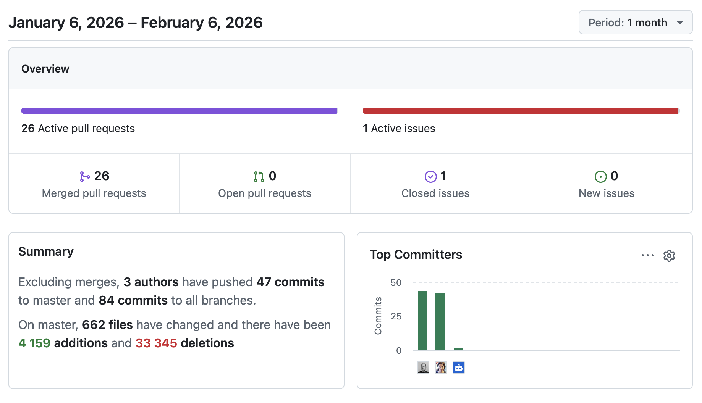Click the dependabot avatar under the chart
Viewport: 702px width, 403px height.
(458, 367)
